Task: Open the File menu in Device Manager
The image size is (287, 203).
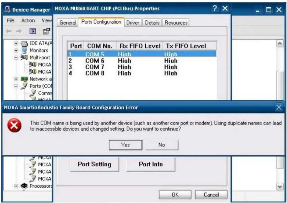Action: click(x=10, y=20)
